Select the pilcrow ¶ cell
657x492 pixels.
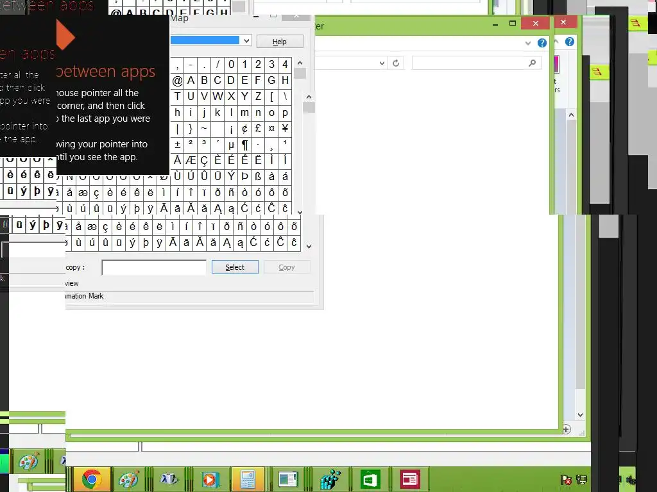coord(244,144)
